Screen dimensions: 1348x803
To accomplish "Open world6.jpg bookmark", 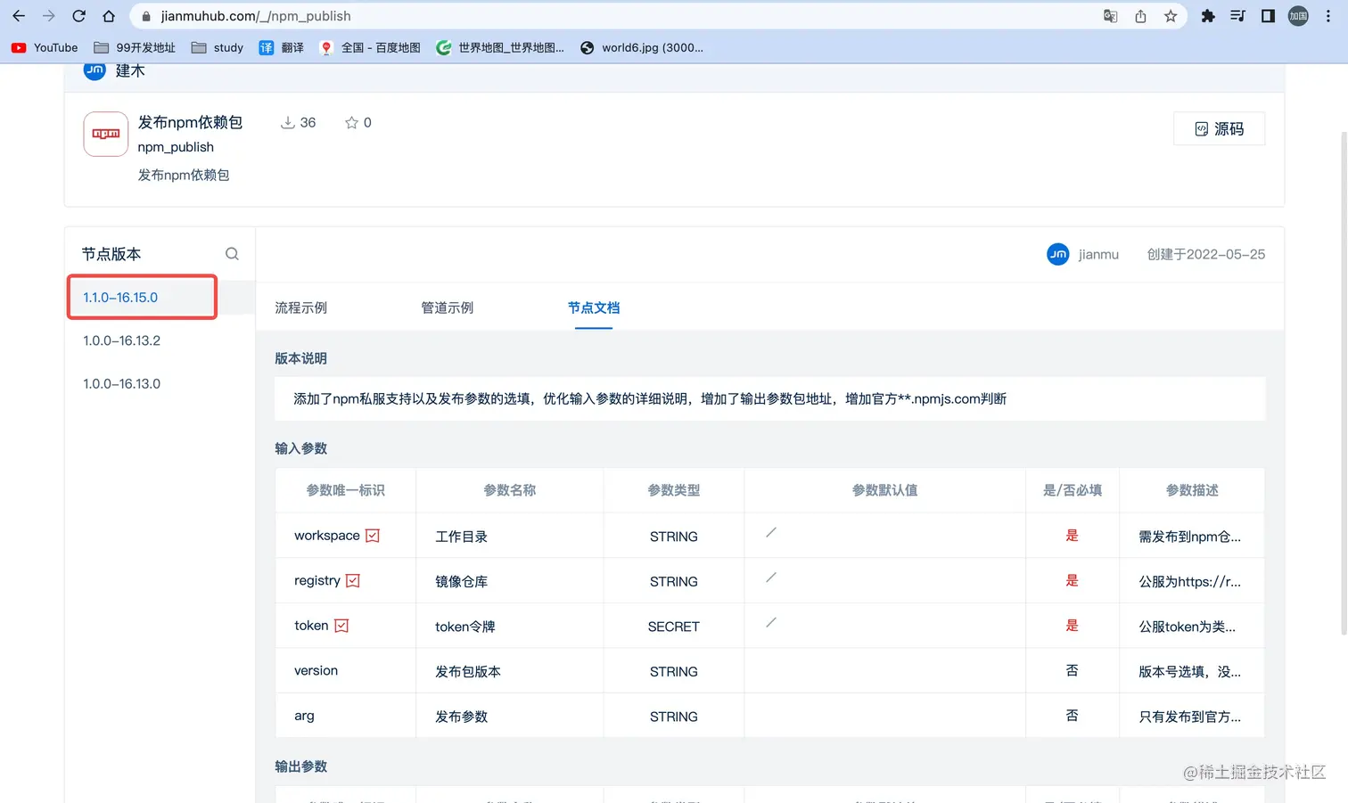I will click(x=642, y=48).
